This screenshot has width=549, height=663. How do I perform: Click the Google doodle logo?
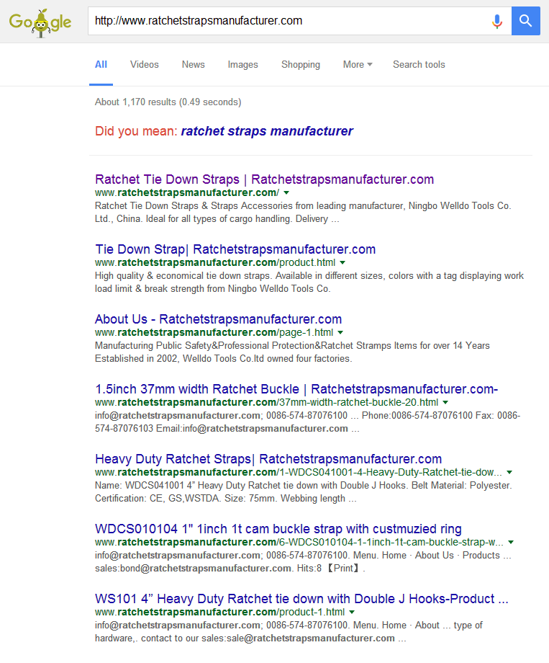coord(40,22)
